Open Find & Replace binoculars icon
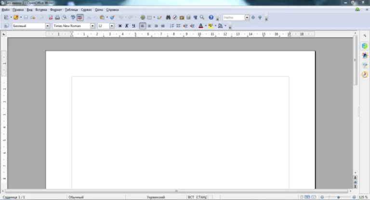Viewport: 370px width, 200px height. click(x=168, y=17)
